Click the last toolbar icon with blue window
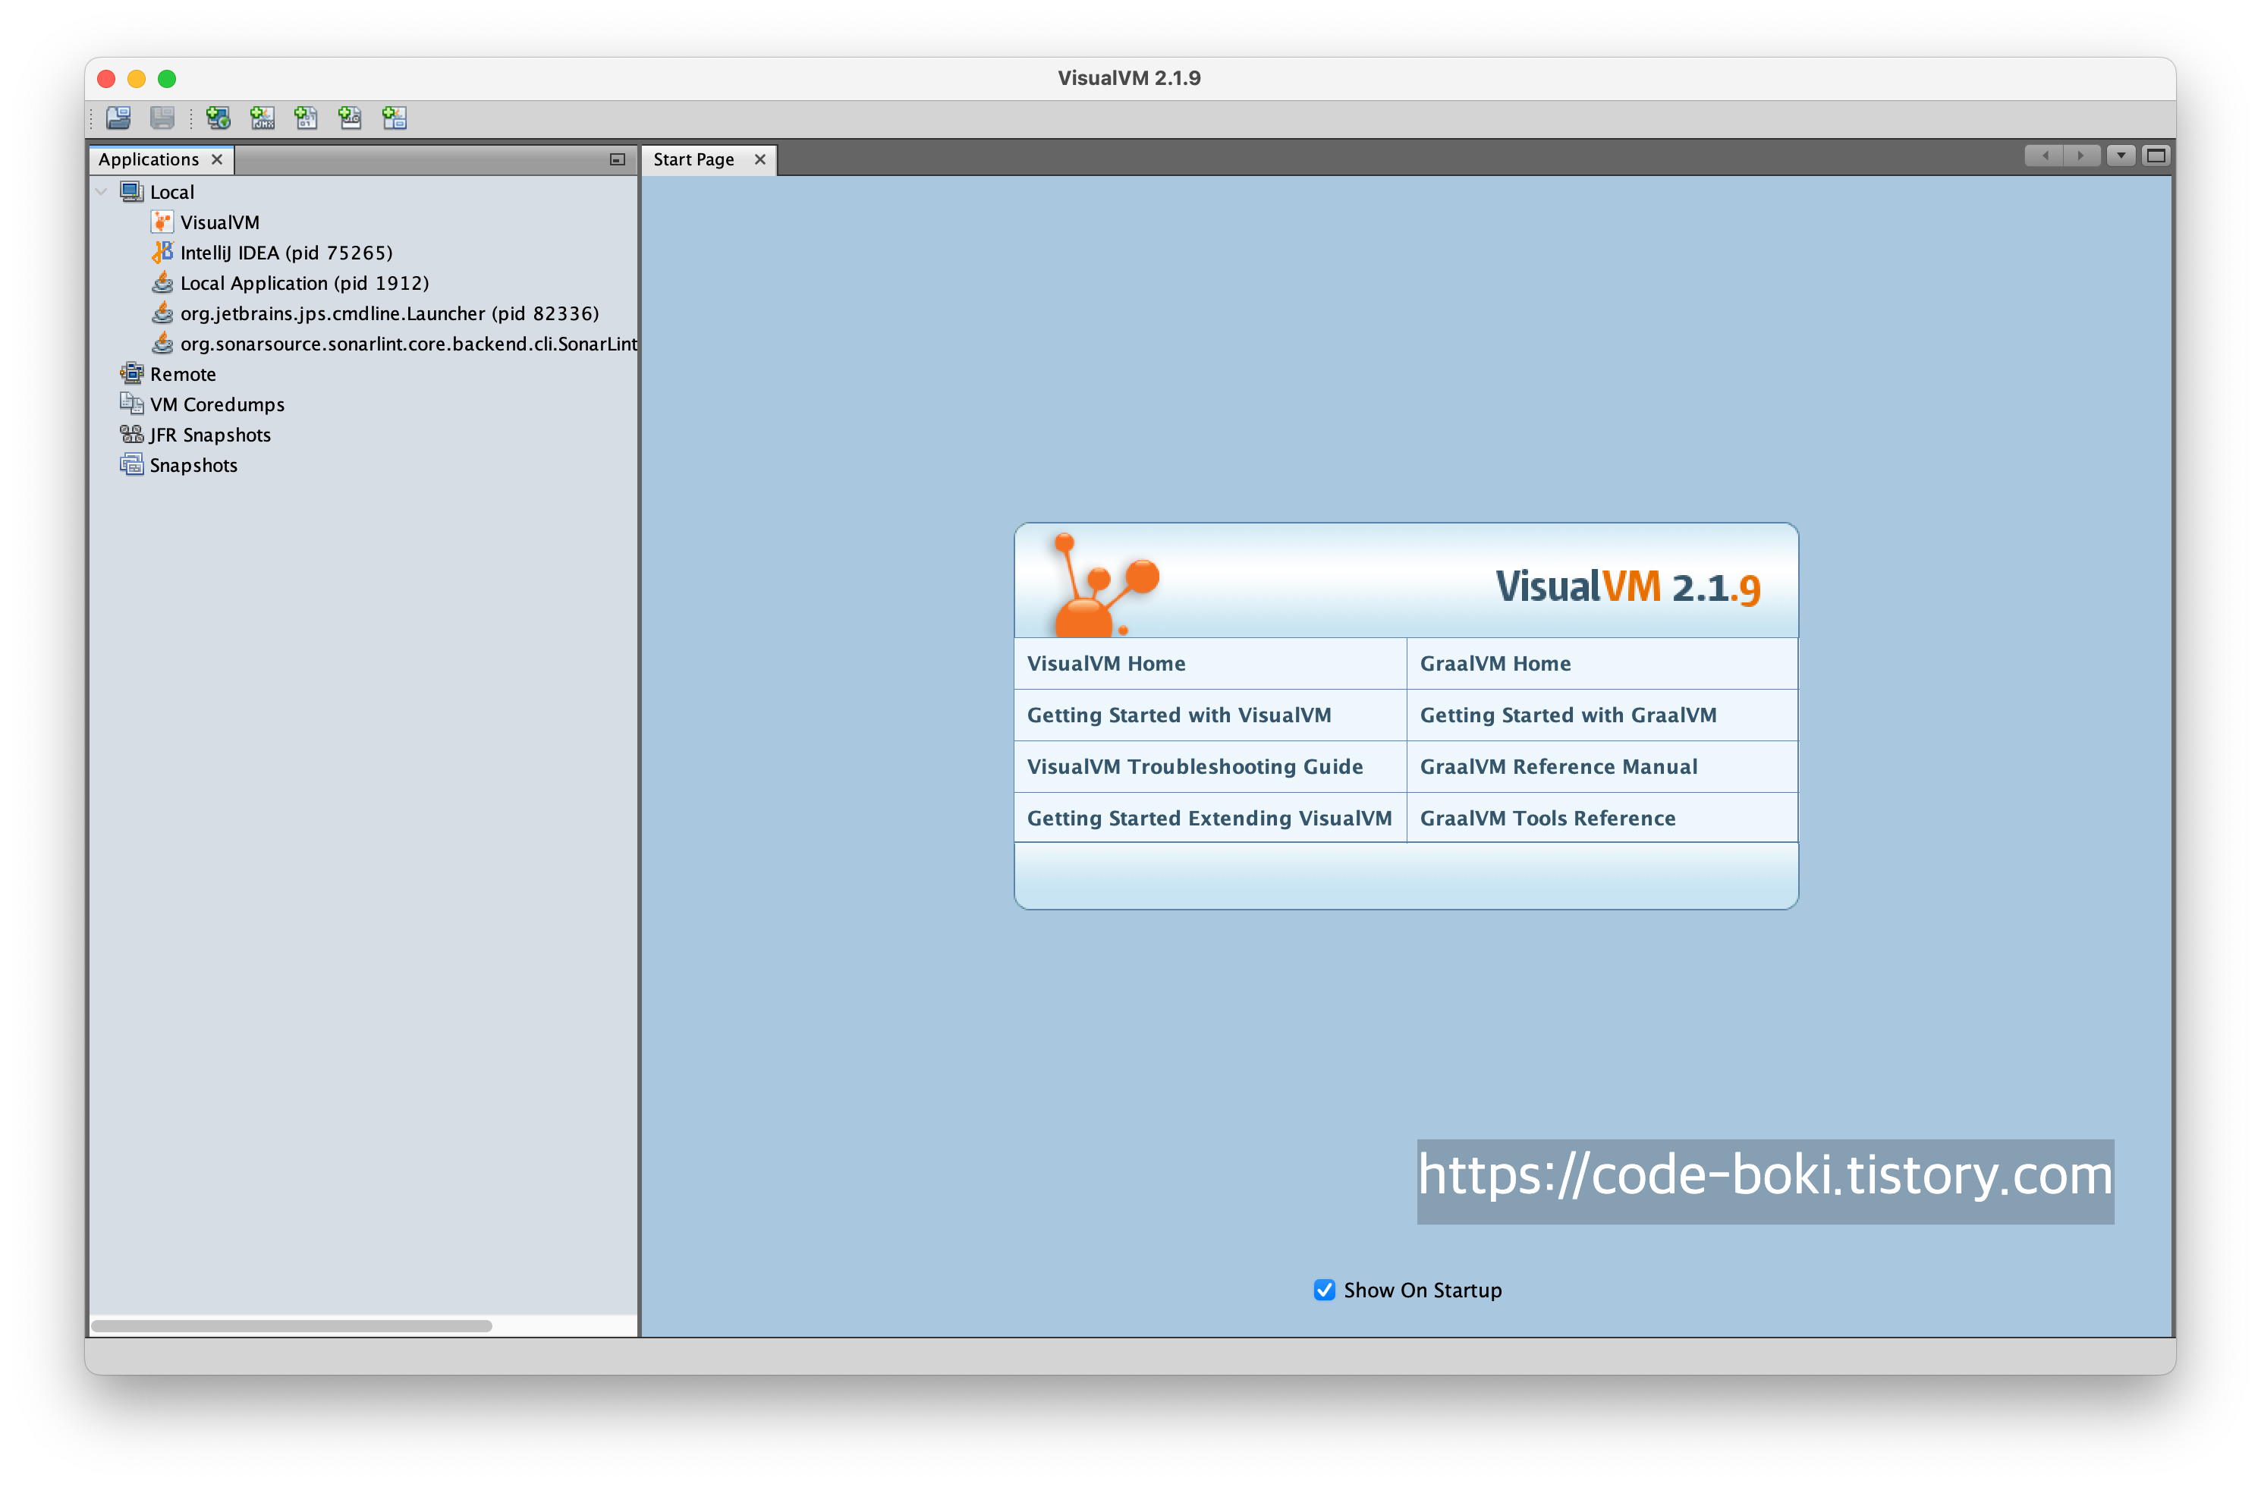The height and width of the screenshot is (1487, 2261). tap(395, 118)
